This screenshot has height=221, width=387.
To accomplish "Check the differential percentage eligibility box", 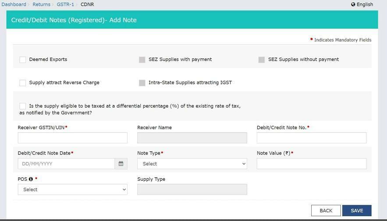I will point(22,106).
